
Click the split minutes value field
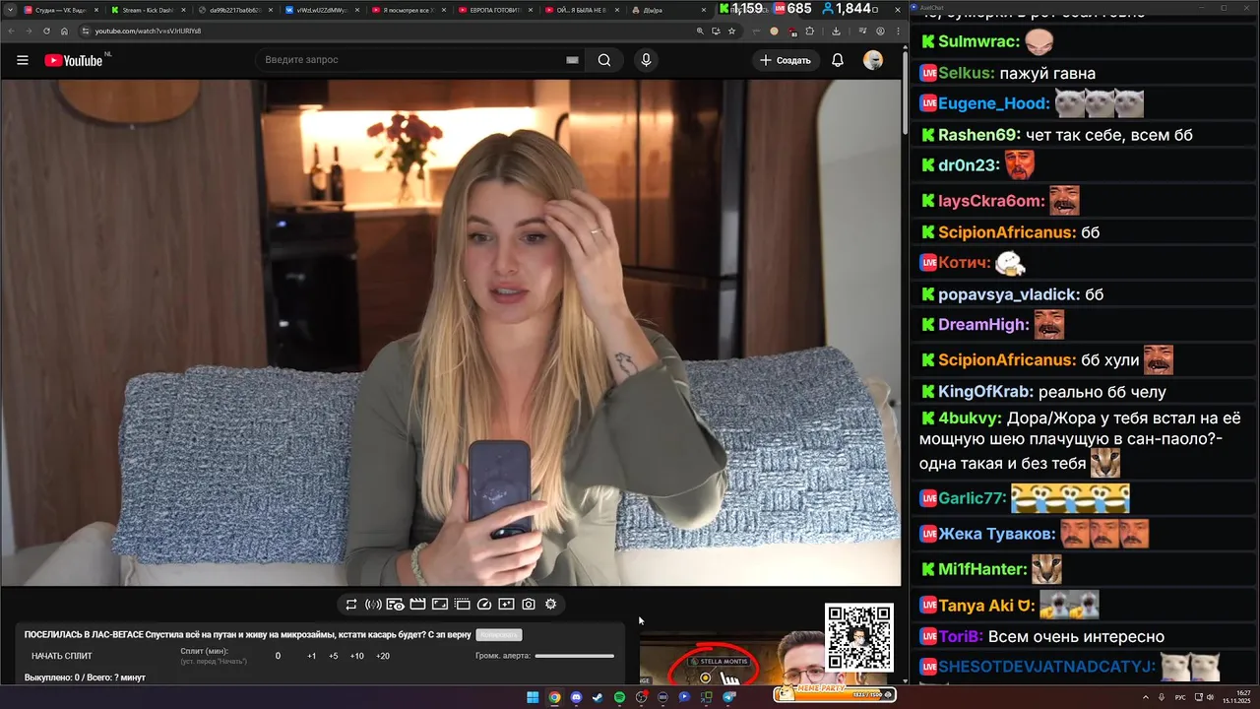(278, 656)
